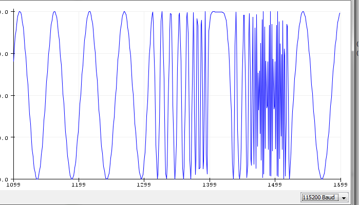This screenshot has height=205, width=359.
Task: Open the 115200 Baud dropdown arrow
Action: tap(344, 197)
